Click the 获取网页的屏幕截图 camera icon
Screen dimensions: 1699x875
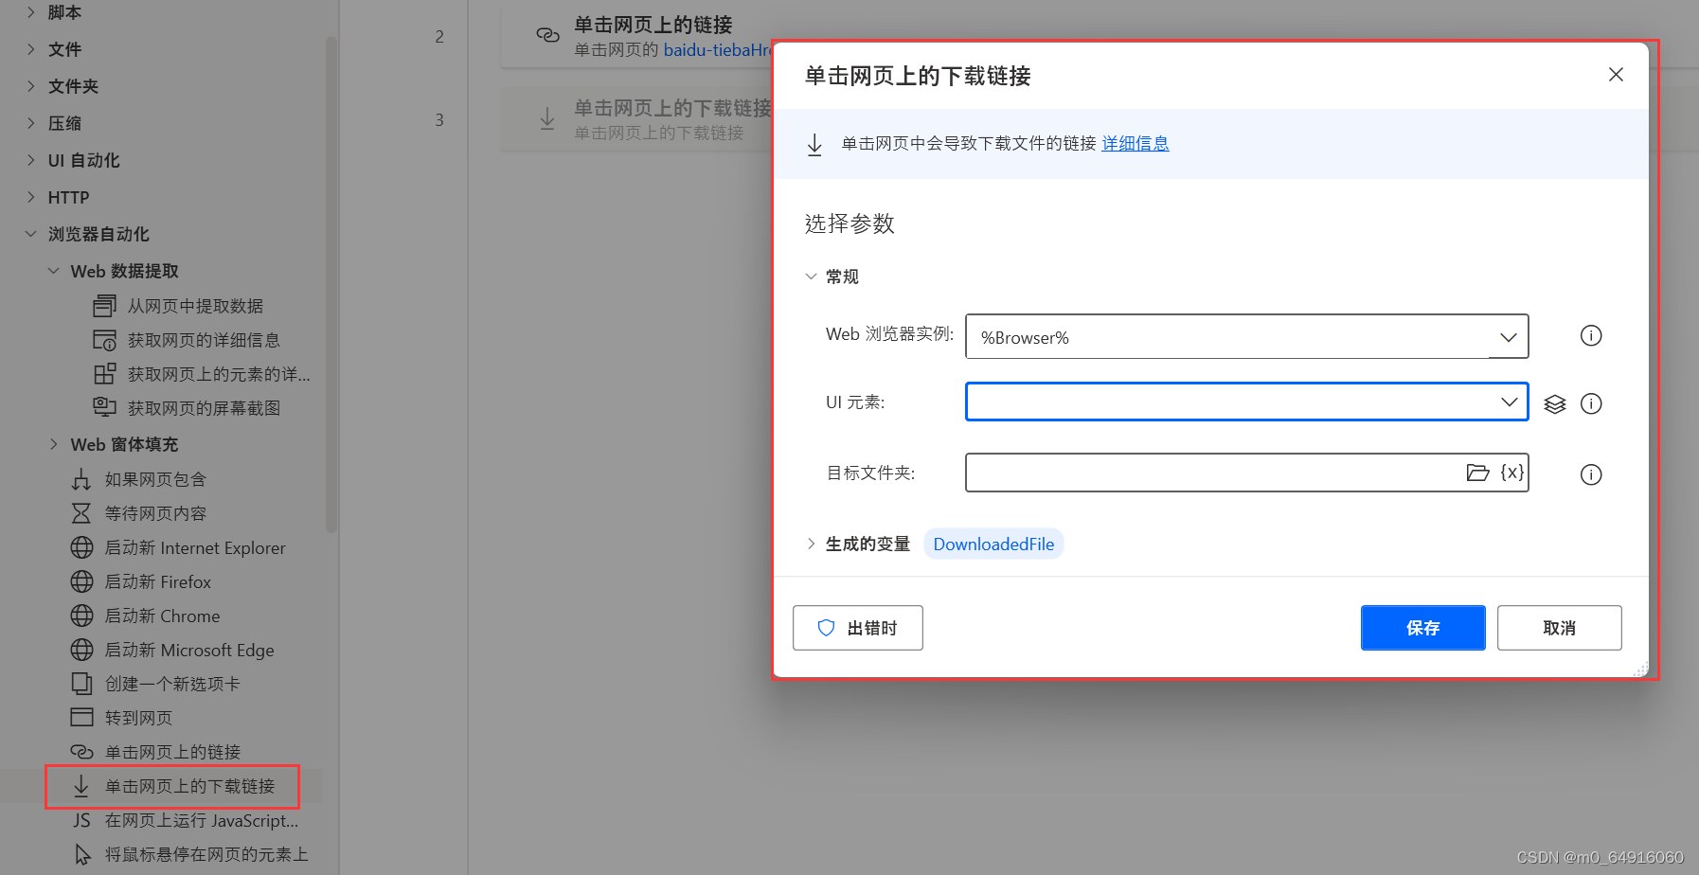(106, 407)
